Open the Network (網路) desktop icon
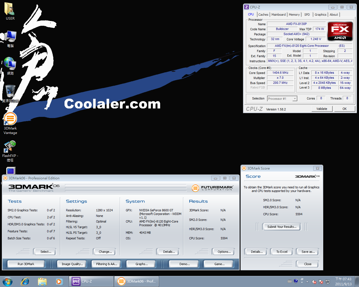This screenshot has width=359, height=287. 10,66
